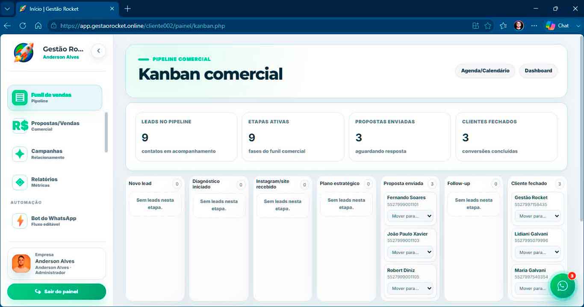Open browser settings ellipsis menu
The image size is (584, 307).
(534, 26)
